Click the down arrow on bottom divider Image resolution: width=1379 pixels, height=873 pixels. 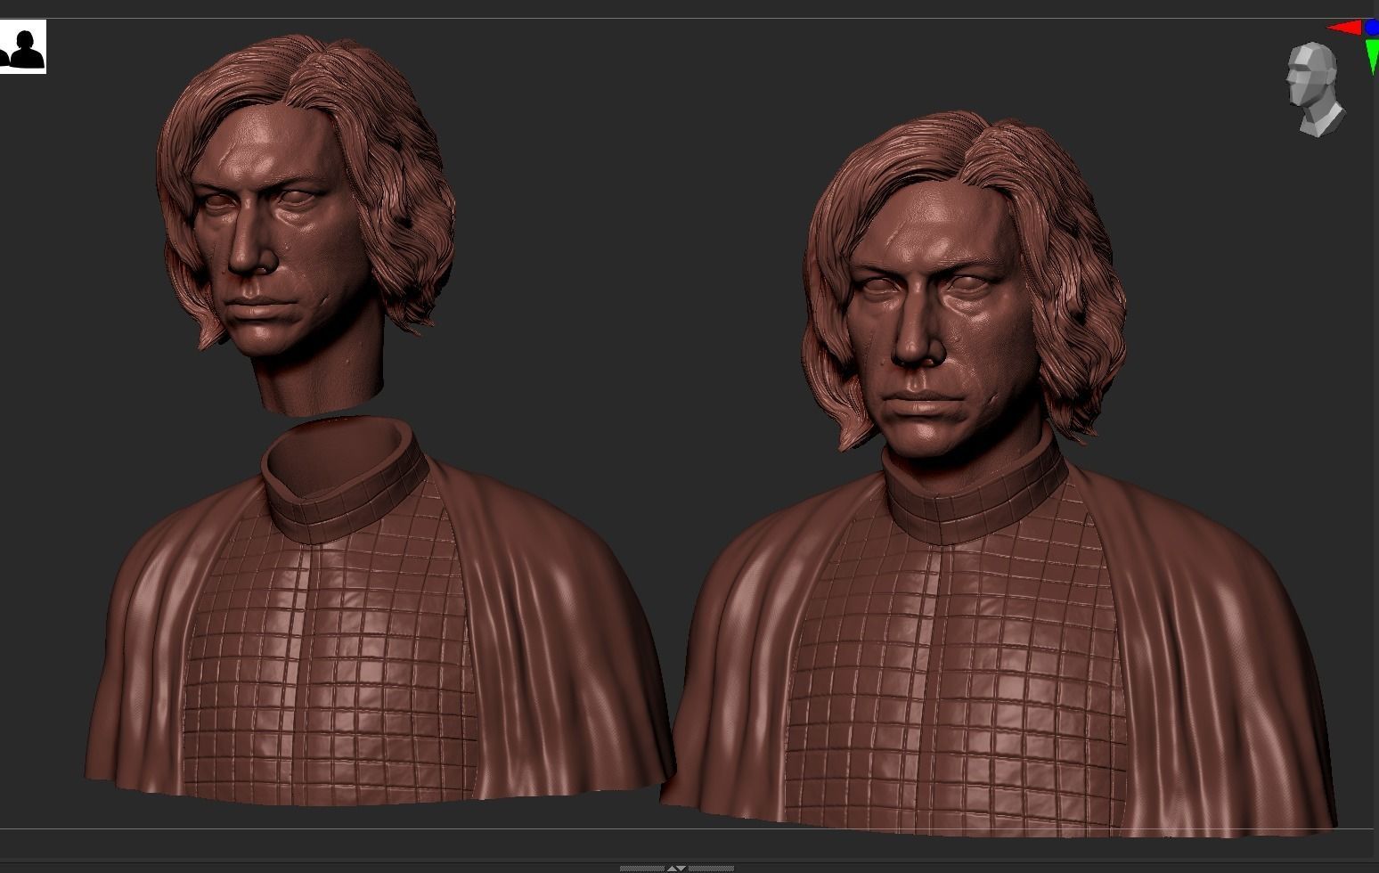coord(681,868)
